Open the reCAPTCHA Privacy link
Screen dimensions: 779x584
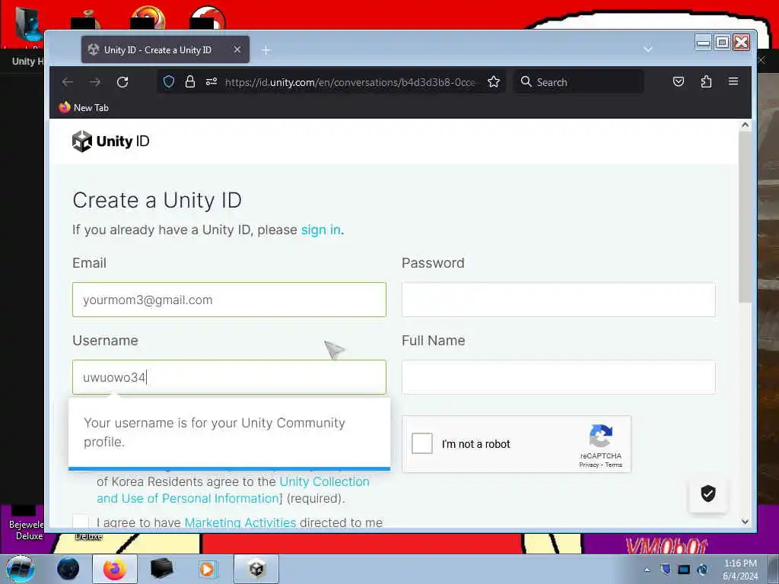pyautogui.click(x=589, y=465)
